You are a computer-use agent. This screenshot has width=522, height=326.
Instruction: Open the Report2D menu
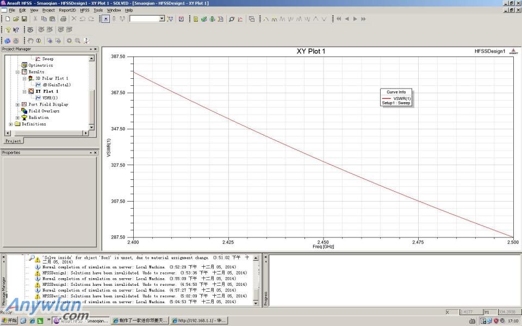click(x=67, y=10)
